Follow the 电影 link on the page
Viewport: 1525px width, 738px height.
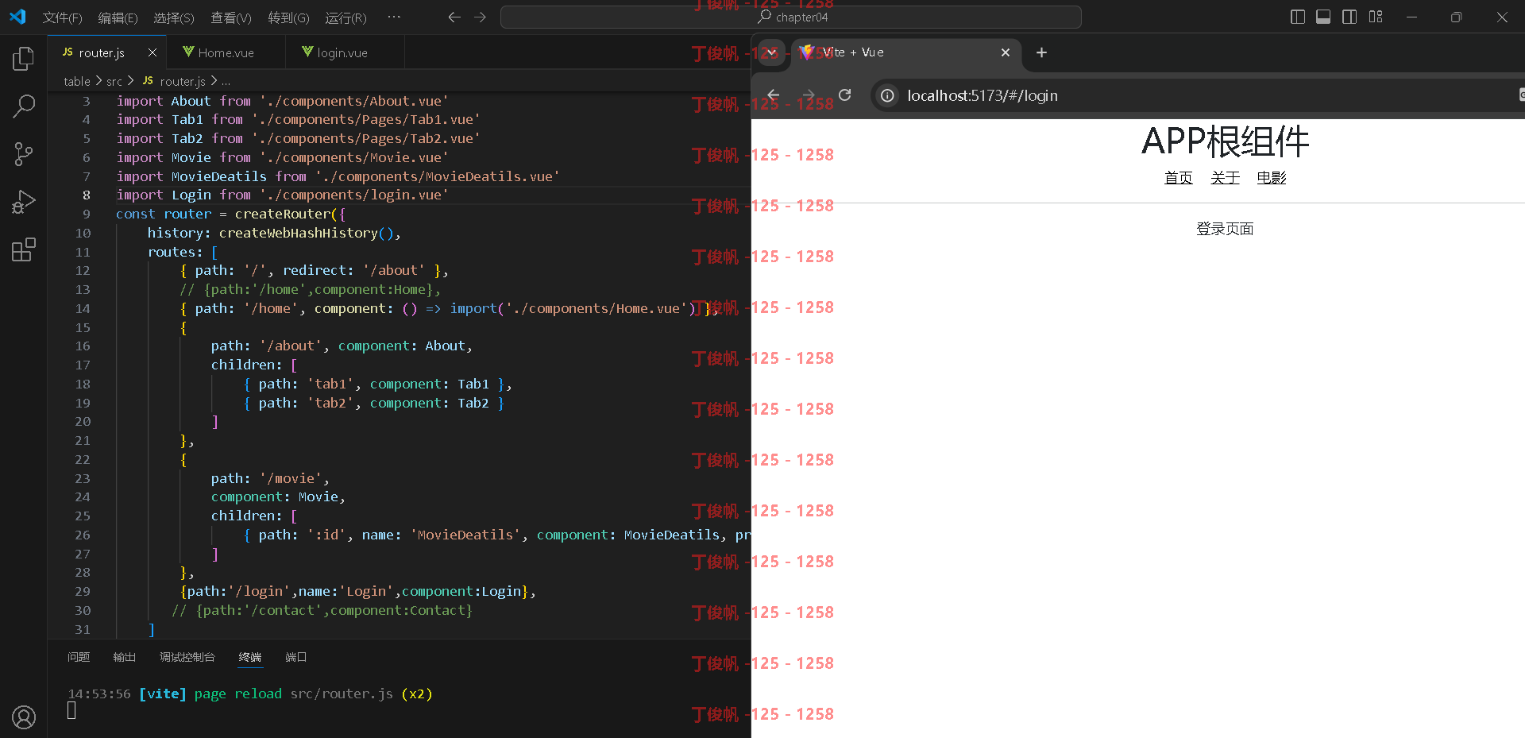[1272, 178]
